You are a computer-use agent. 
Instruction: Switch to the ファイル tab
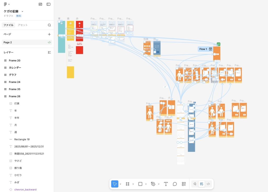(x=8, y=25)
